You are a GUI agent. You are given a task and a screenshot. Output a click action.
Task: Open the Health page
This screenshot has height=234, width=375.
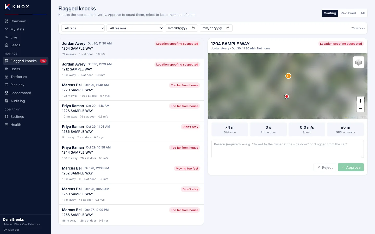point(26,125)
